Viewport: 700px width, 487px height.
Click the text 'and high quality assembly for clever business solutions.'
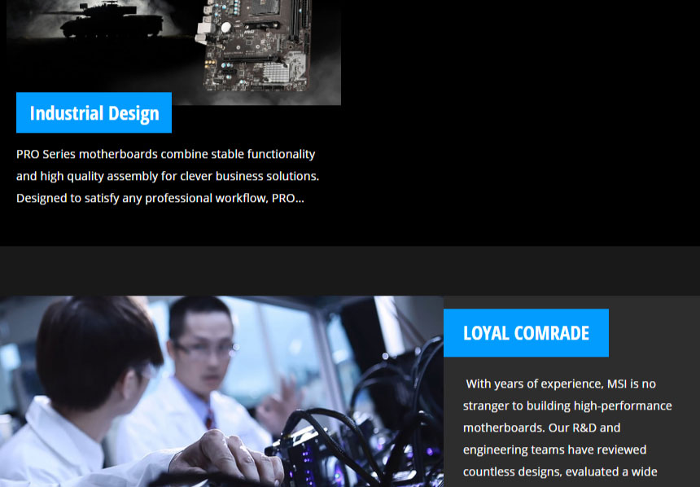168,176
